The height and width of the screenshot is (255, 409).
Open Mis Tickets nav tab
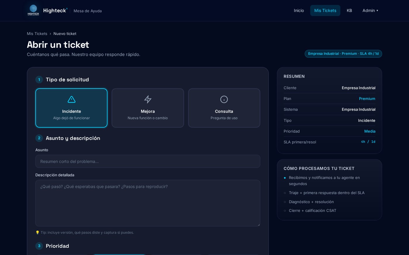(325, 10)
